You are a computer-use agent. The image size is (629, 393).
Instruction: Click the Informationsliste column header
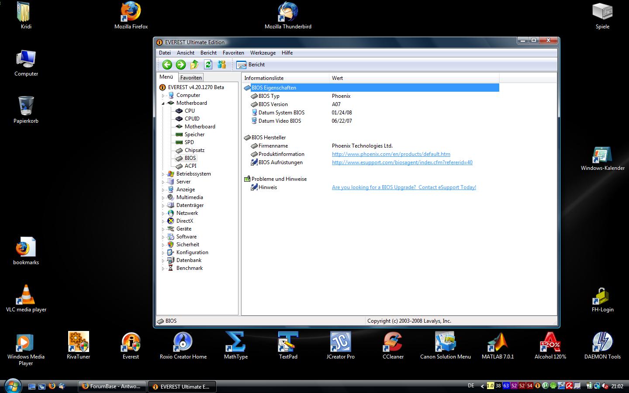[285, 78]
